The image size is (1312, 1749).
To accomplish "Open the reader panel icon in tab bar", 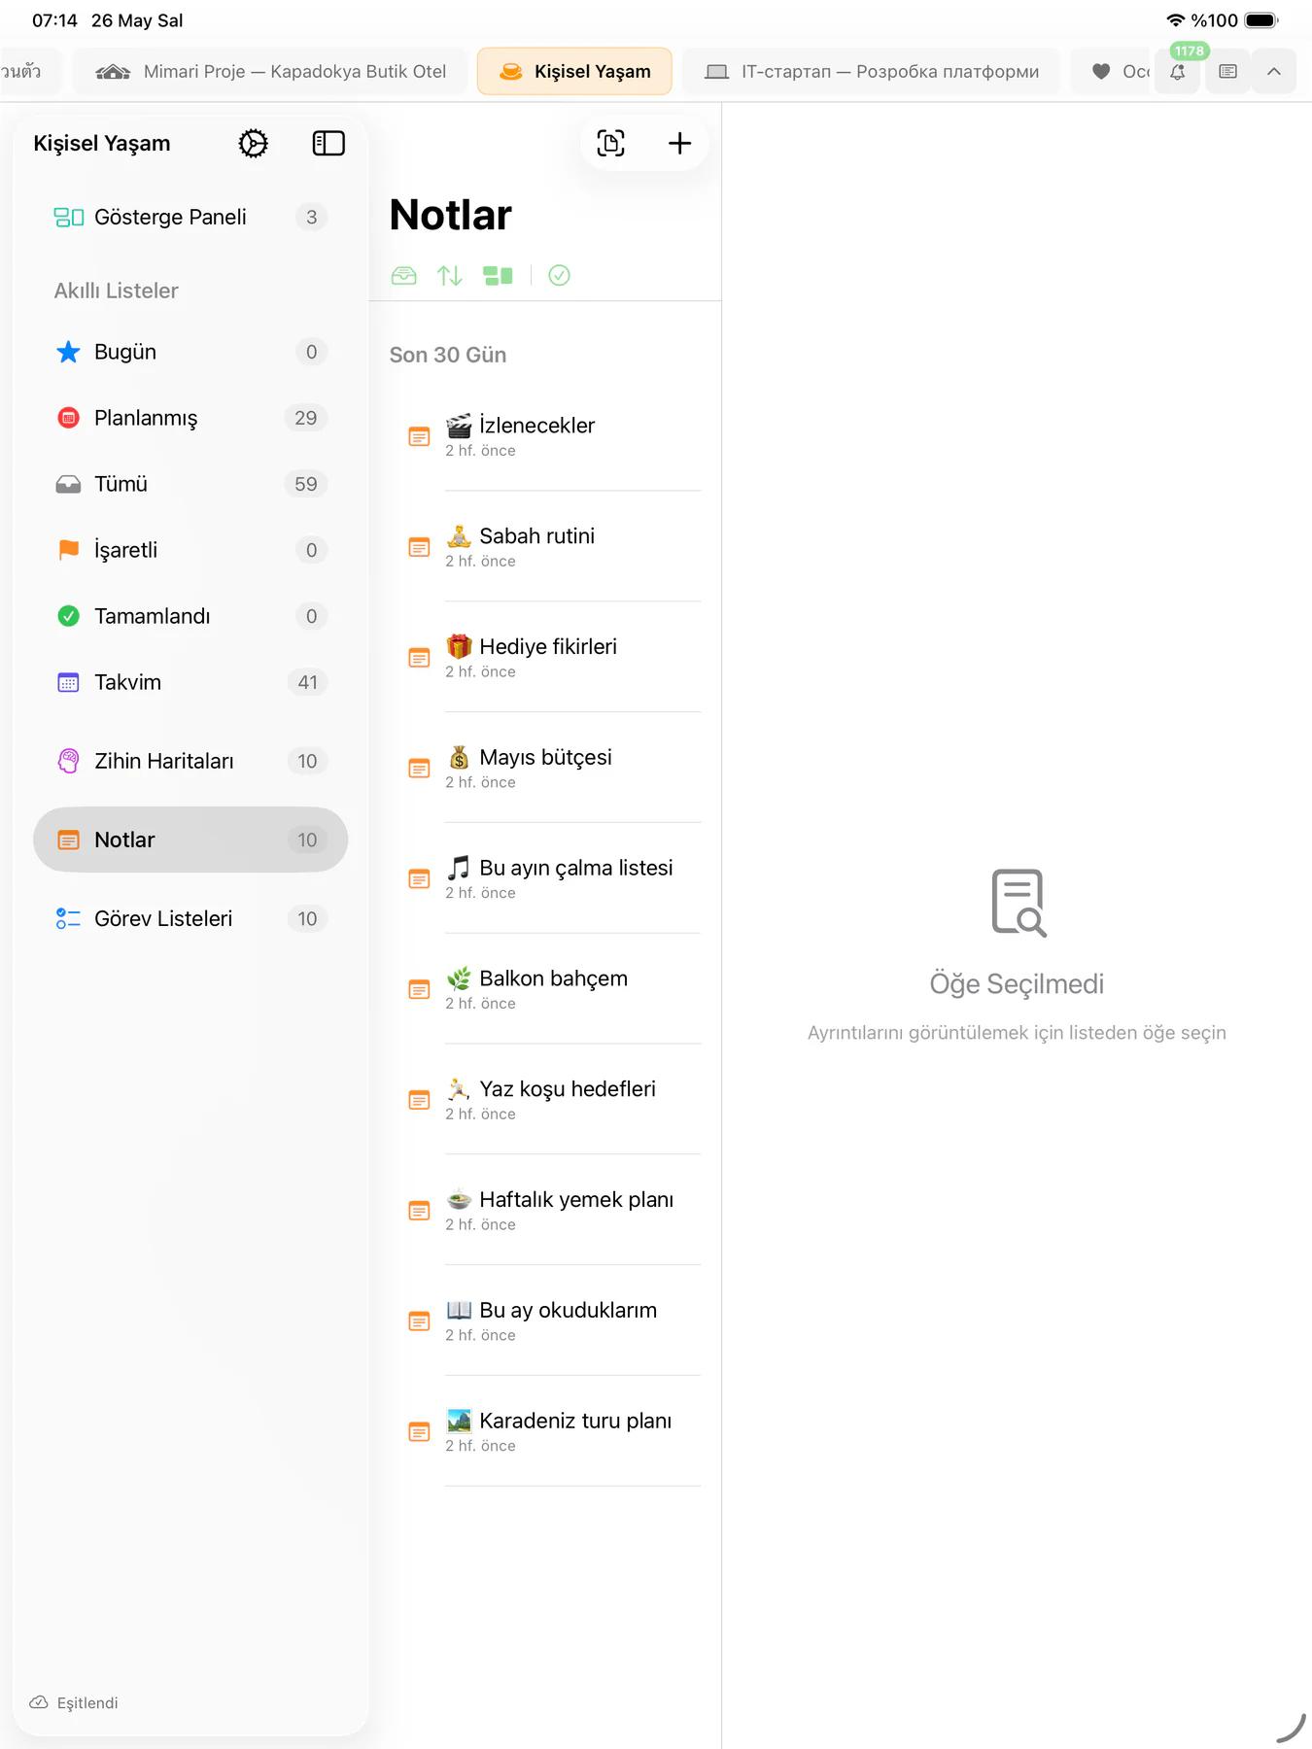I will [x=1227, y=71].
